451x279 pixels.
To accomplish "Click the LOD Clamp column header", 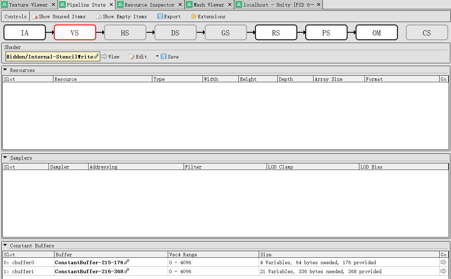I will [x=313, y=167].
